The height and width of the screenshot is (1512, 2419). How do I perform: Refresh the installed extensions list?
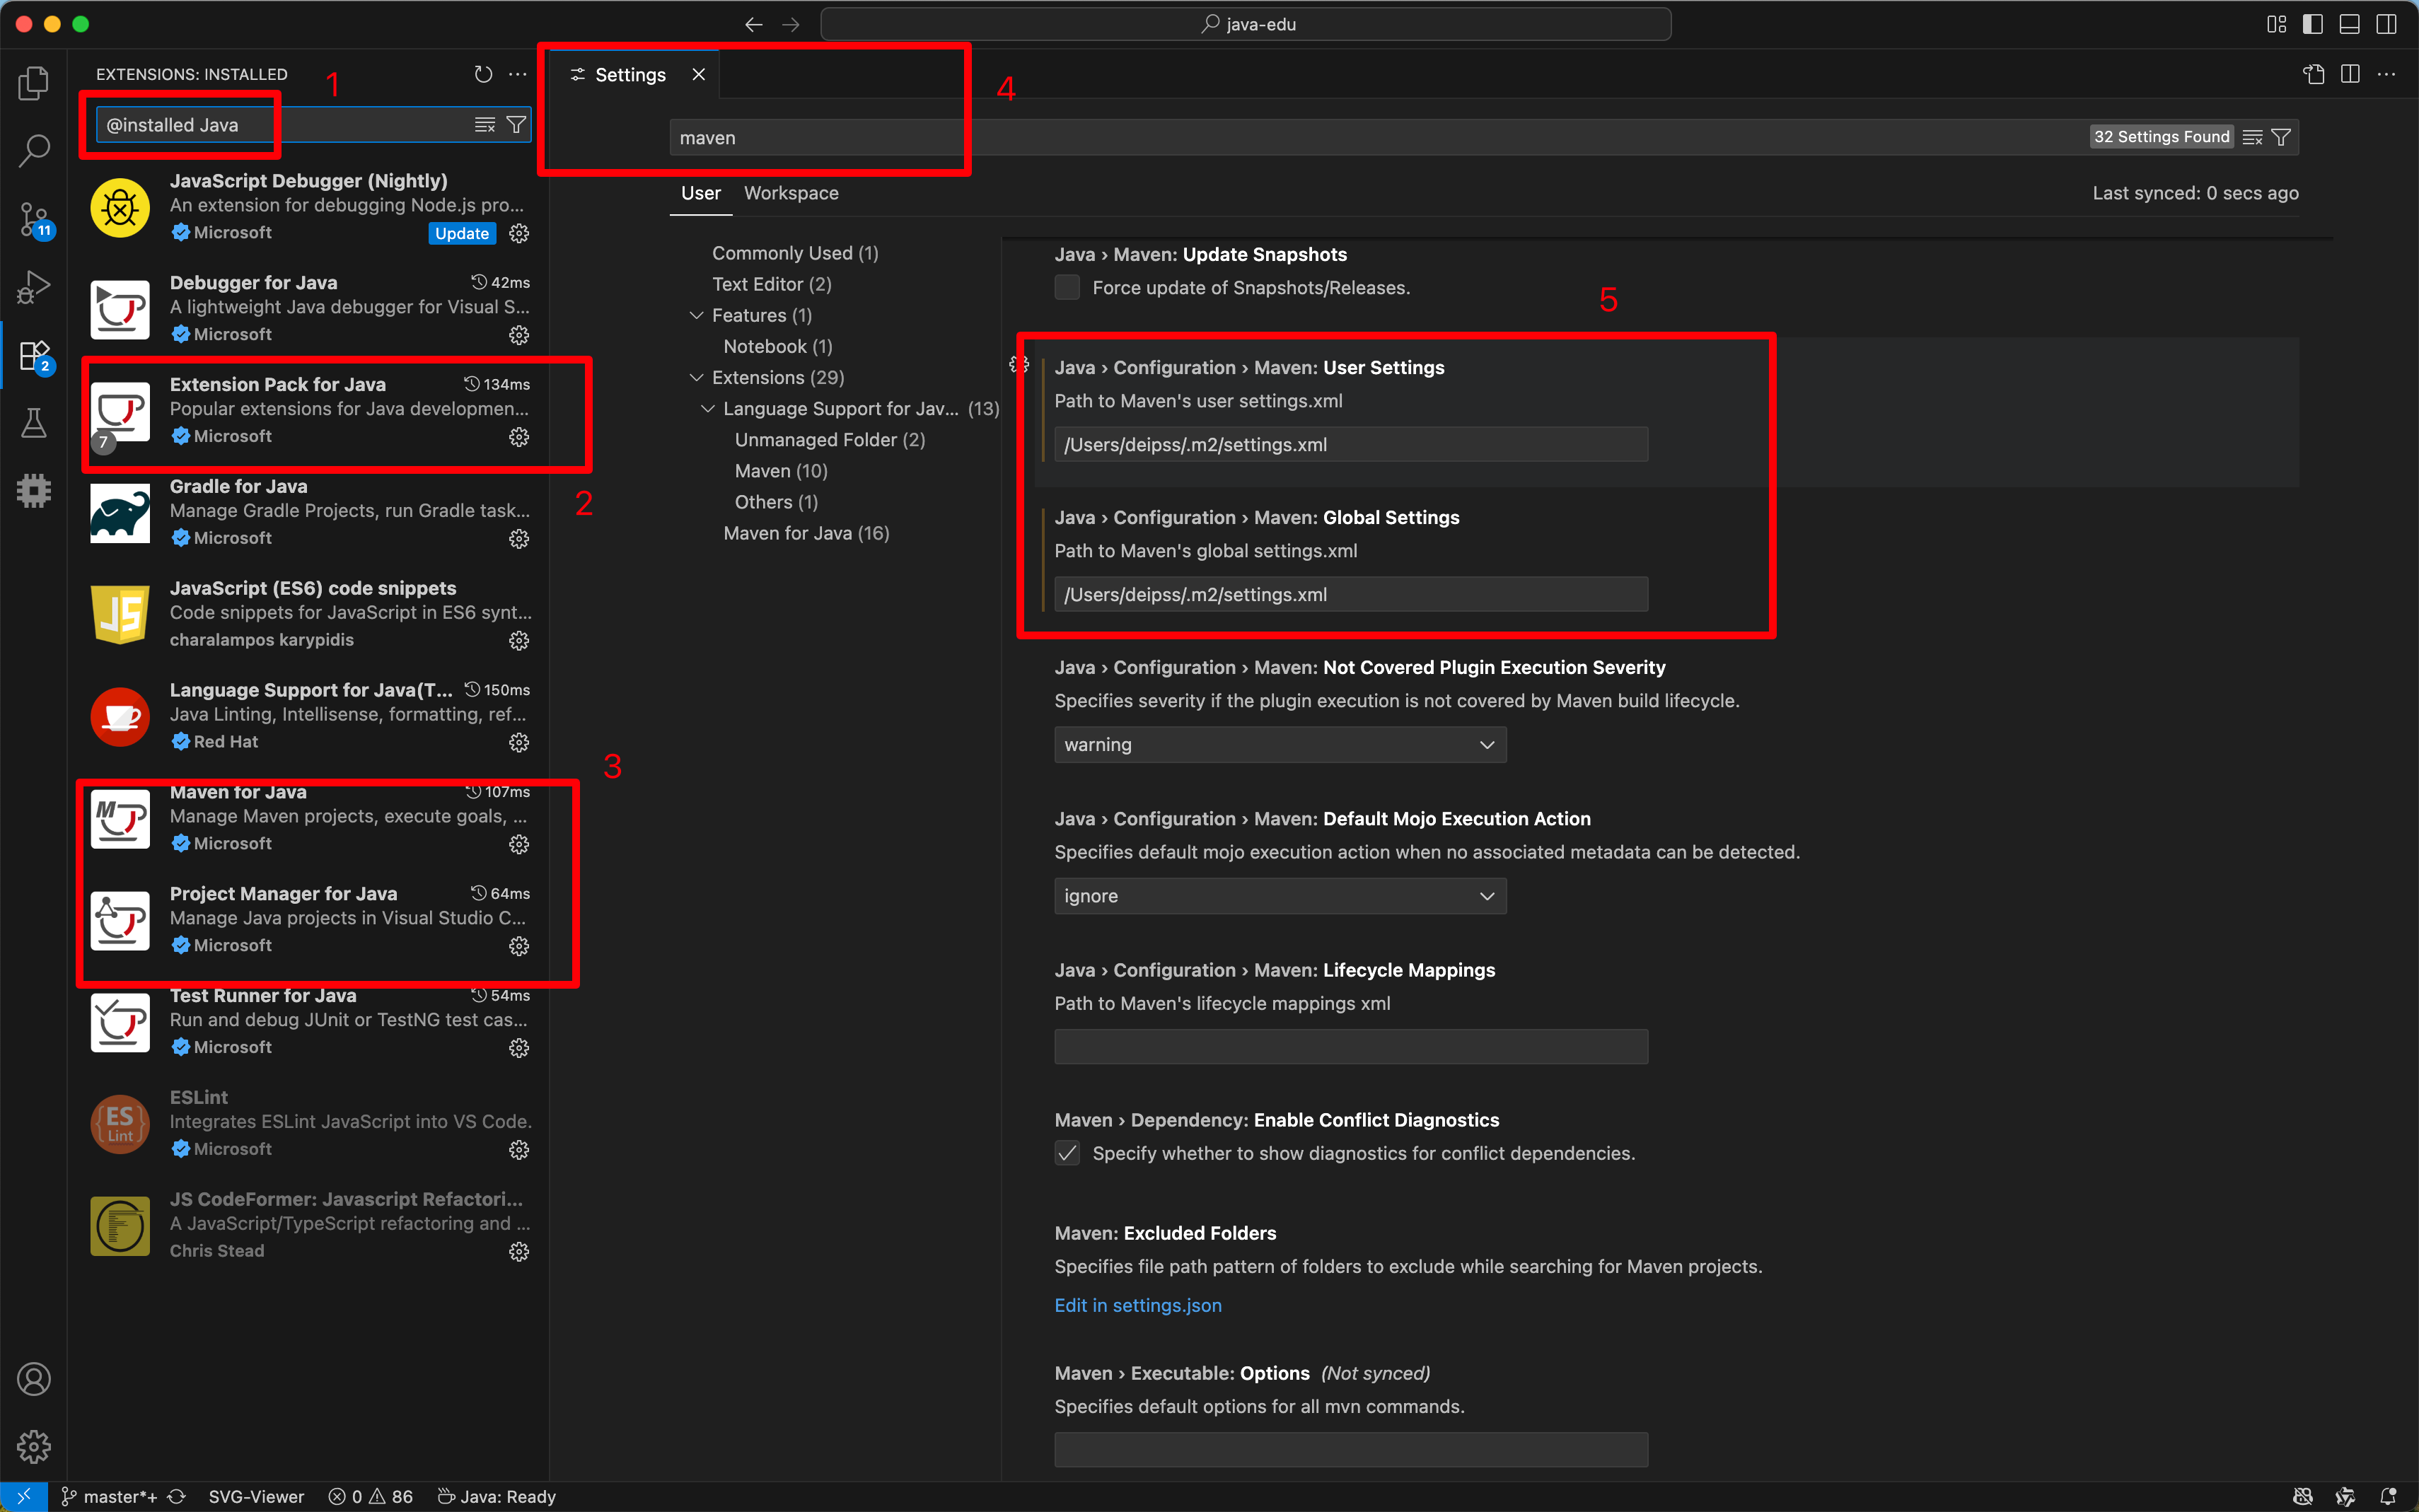click(483, 74)
